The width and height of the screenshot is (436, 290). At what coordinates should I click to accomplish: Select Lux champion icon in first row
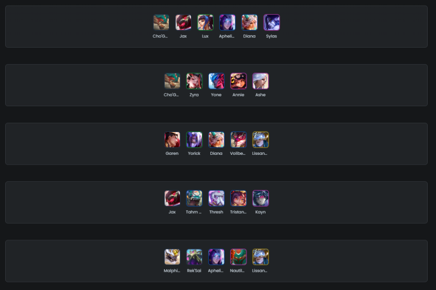tap(205, 22)
